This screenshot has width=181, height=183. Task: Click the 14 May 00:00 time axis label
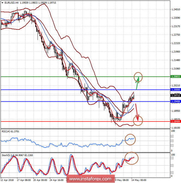tap(139, 180)
